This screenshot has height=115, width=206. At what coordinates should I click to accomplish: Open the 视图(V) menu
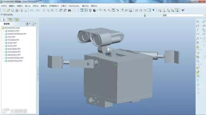pyautogui.click(x=20, y=6)
